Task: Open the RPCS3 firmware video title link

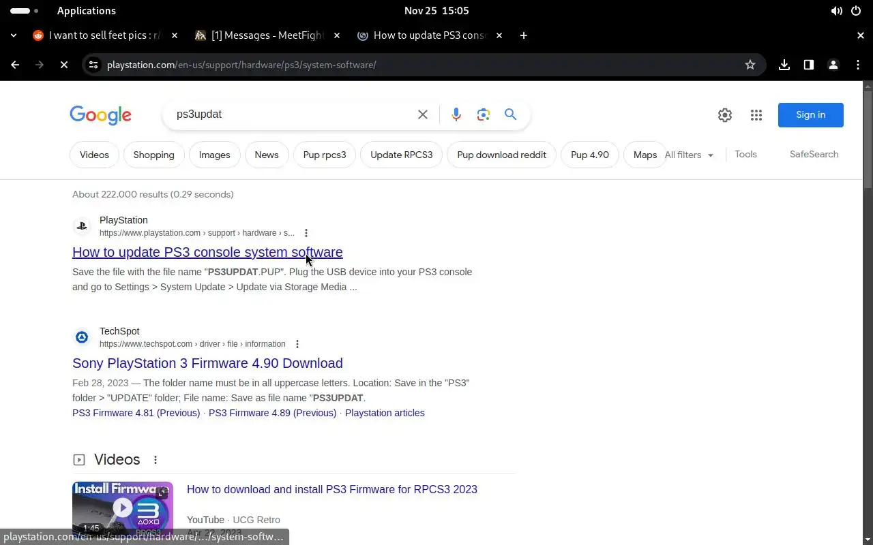Action: pyautogui.click(x=332, y=489)
